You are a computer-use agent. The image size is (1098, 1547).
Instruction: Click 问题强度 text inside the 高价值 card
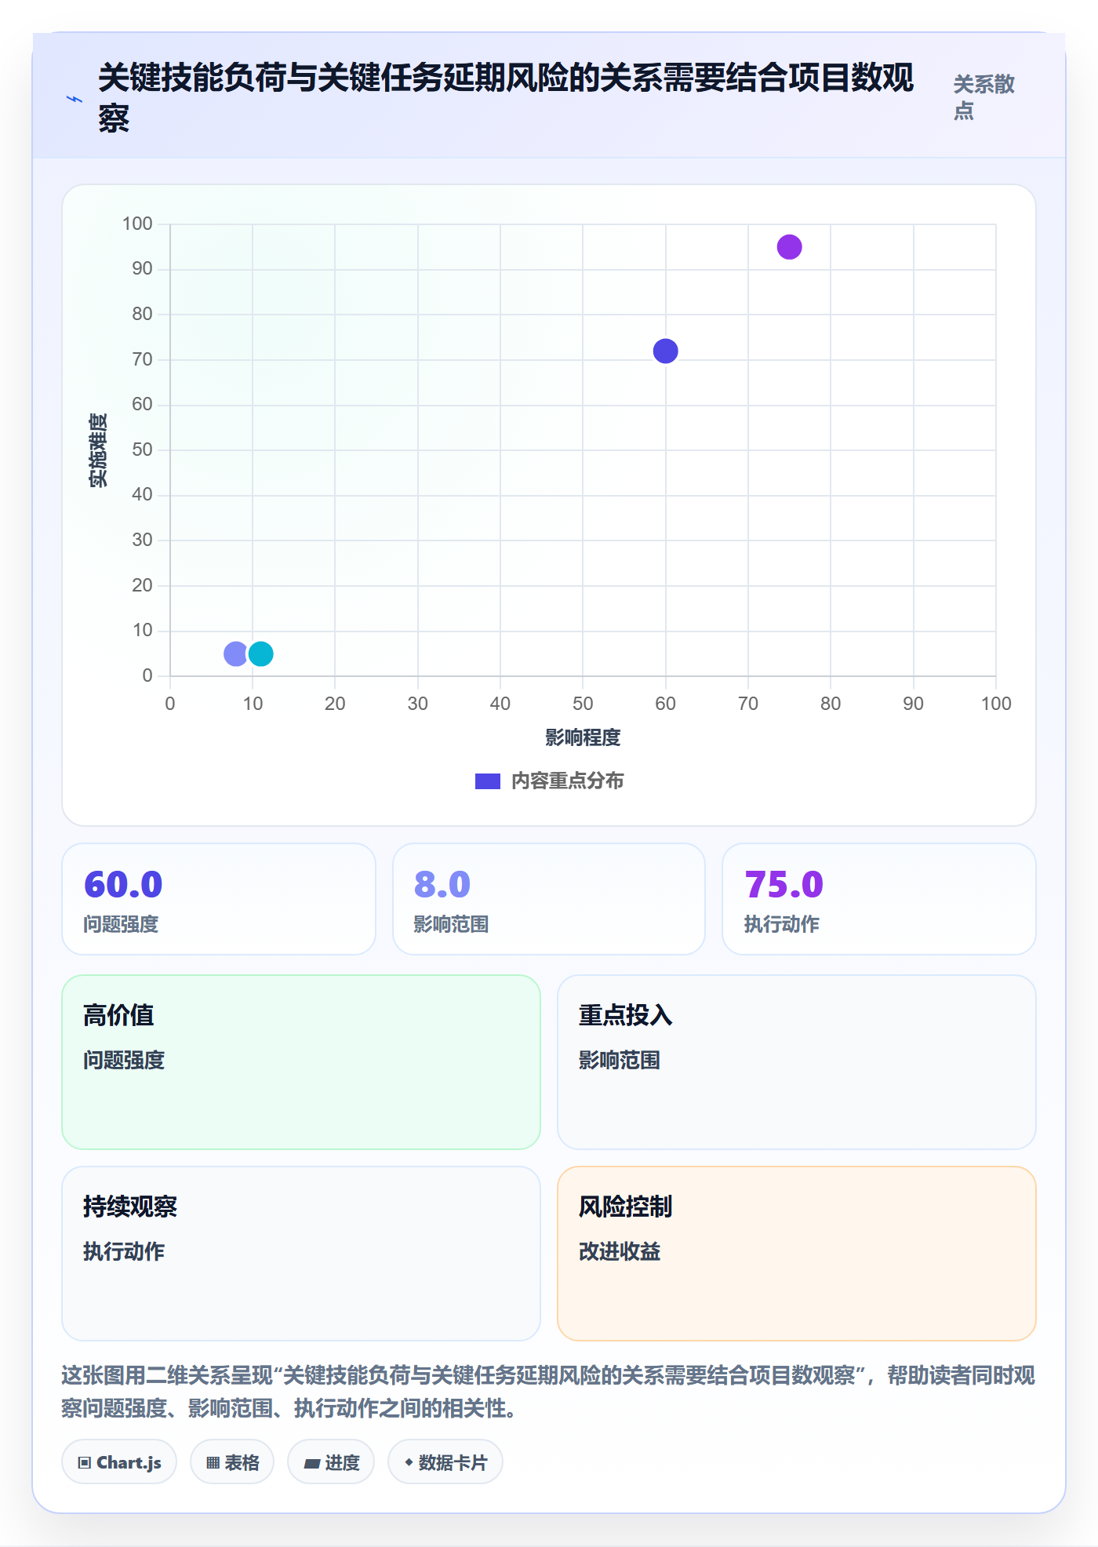point(124,1060)
